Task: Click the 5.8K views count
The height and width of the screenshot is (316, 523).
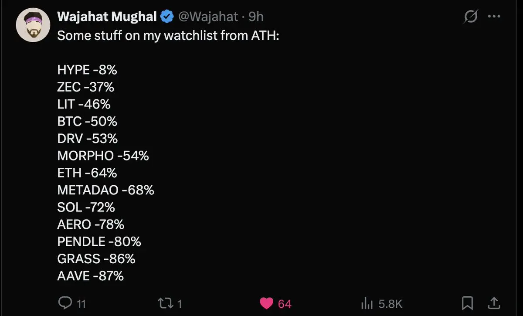Action: 390,303
